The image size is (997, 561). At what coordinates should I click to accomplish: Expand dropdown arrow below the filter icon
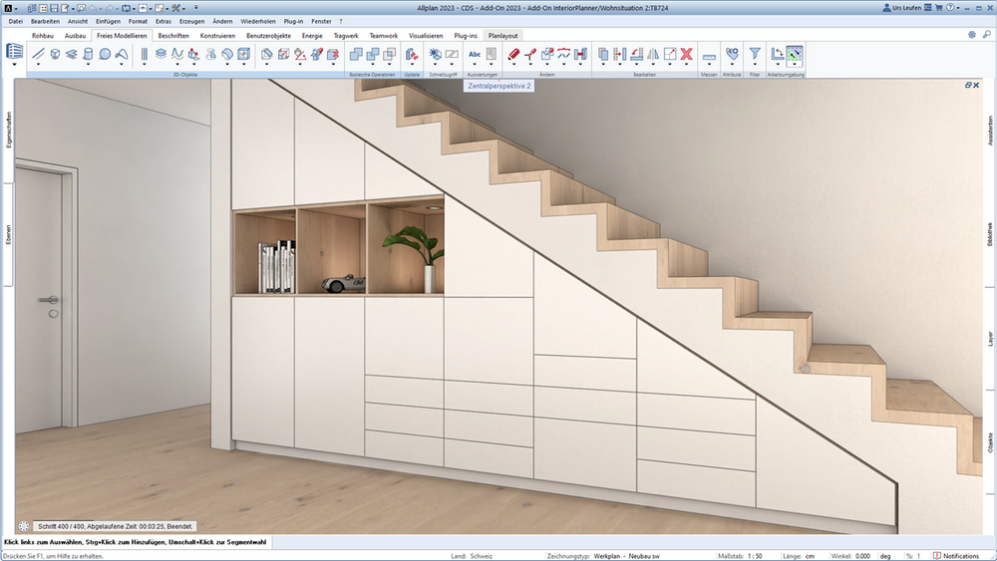[755, 64]
